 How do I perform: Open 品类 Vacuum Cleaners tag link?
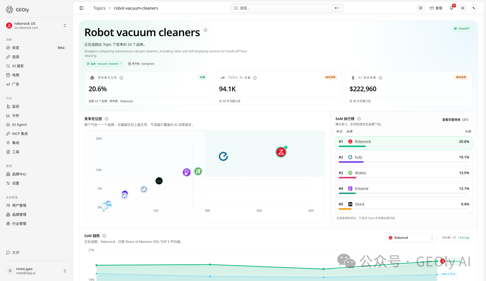tap(104, 64)
